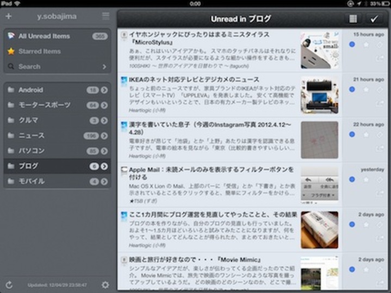This screenshot has height=293, width=391.
Task: Toggle unread dot on 漢字を書いていた息子 article
Action: point(352,135)
